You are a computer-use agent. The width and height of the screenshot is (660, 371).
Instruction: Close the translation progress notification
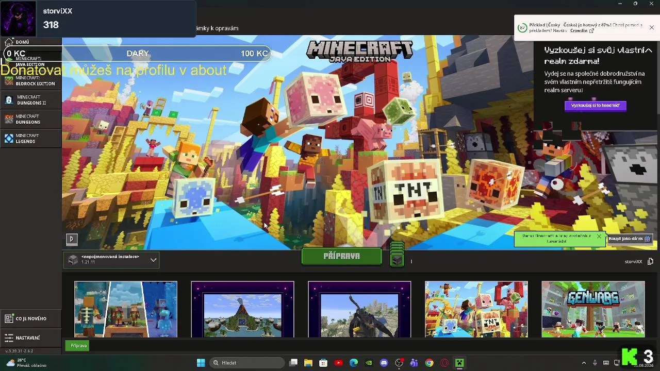click(651, 27)
